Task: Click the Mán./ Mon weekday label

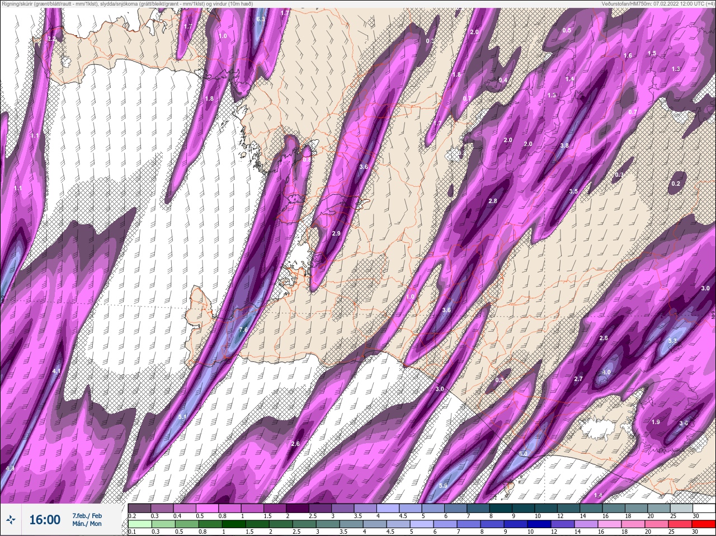Action: (87, 524)
